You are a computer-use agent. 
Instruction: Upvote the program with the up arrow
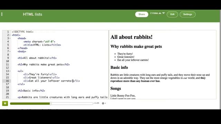[160, 13]
